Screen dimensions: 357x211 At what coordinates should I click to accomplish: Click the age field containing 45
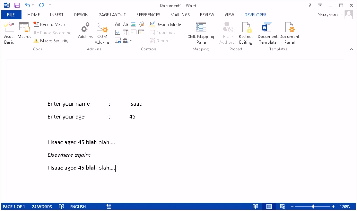pyautogui.click(x=132, y=116)
